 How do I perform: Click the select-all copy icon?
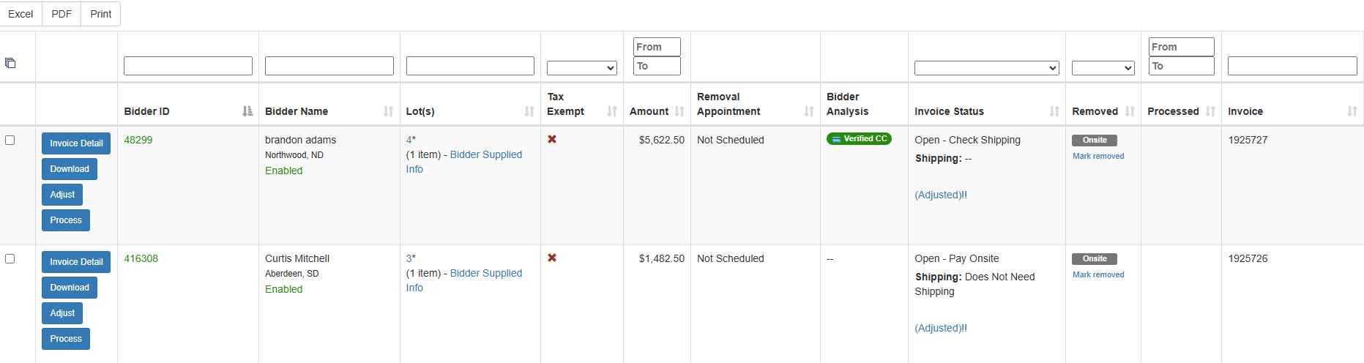tap(10, 63)
